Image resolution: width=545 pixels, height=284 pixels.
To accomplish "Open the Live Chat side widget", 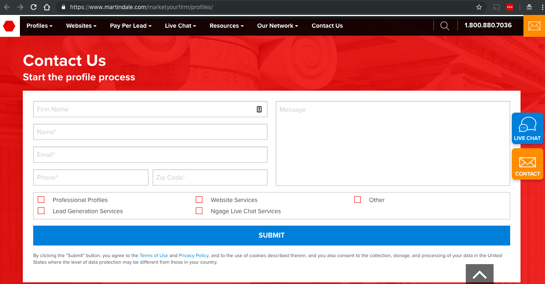I will 527,128.
